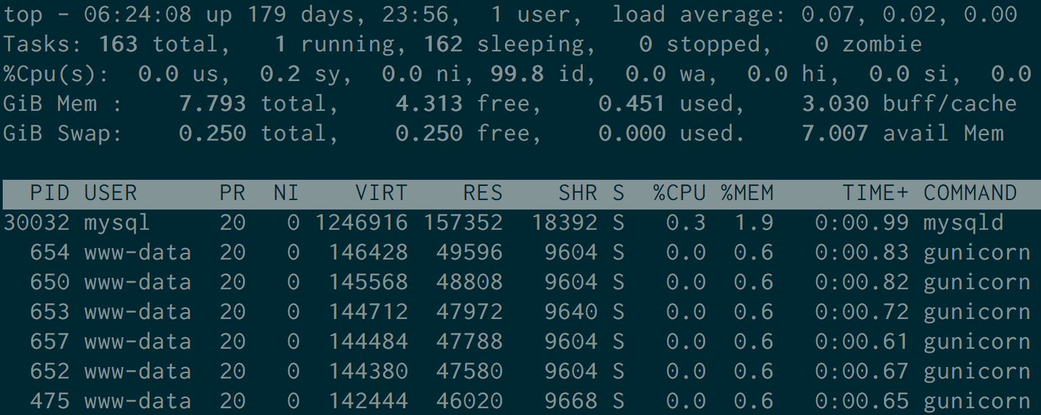This screenshot has height=415, width=1041.
Task: Select the mysqld command name
Action: pyautogui.click(x=963, y=223)
